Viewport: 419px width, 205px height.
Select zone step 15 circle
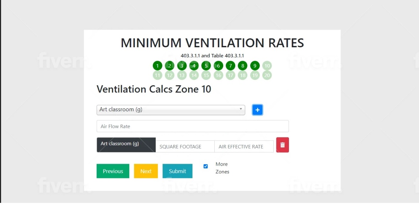coord(206,75)
